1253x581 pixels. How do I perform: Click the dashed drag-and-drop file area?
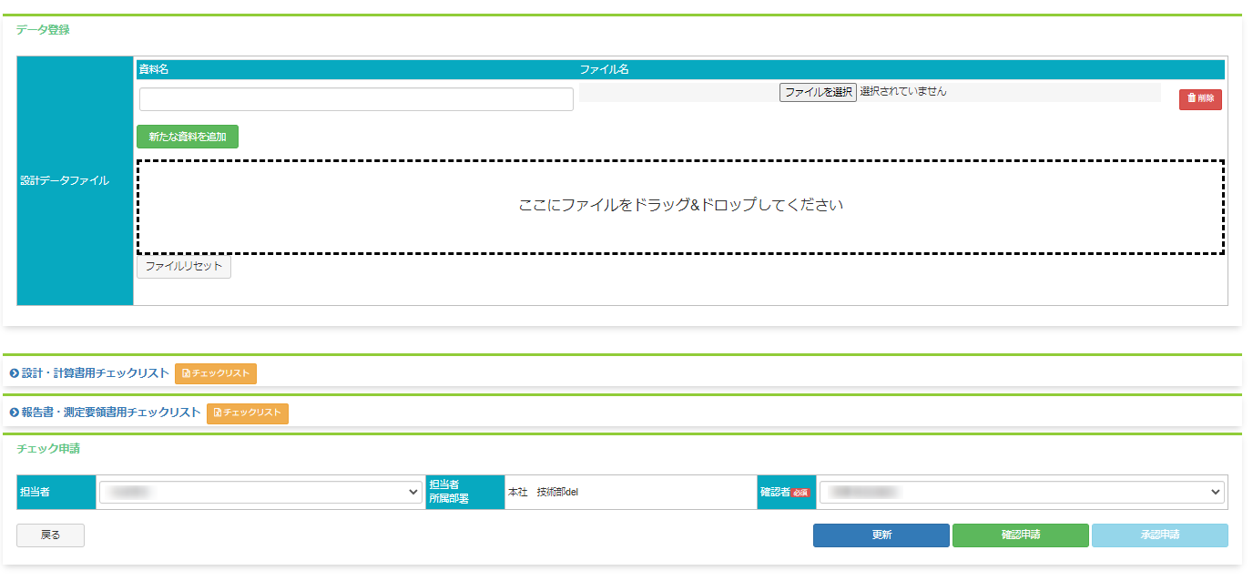(x=680, y=207)
